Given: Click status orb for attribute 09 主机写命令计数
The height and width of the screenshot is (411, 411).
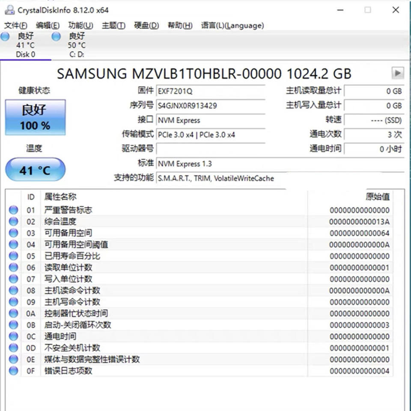Looking at the screenshot, I should [13, 302].
